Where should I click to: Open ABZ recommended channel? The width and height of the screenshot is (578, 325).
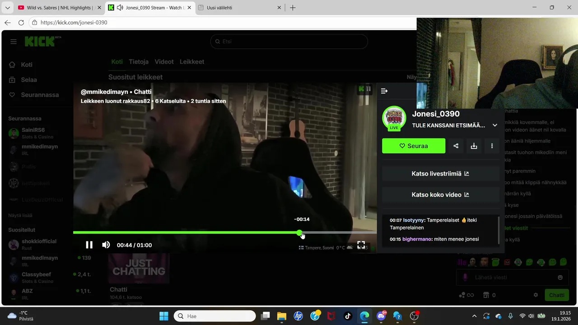pos(50,294)
